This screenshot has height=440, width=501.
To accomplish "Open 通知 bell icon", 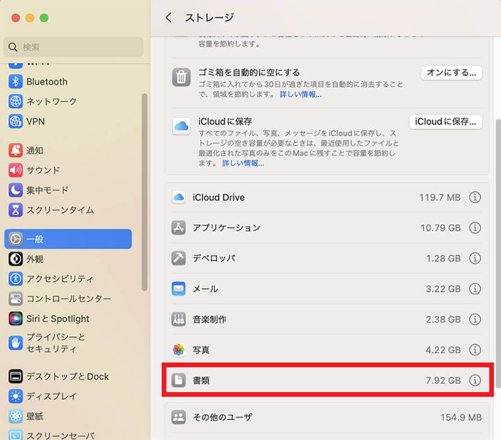I will (15, 150).
